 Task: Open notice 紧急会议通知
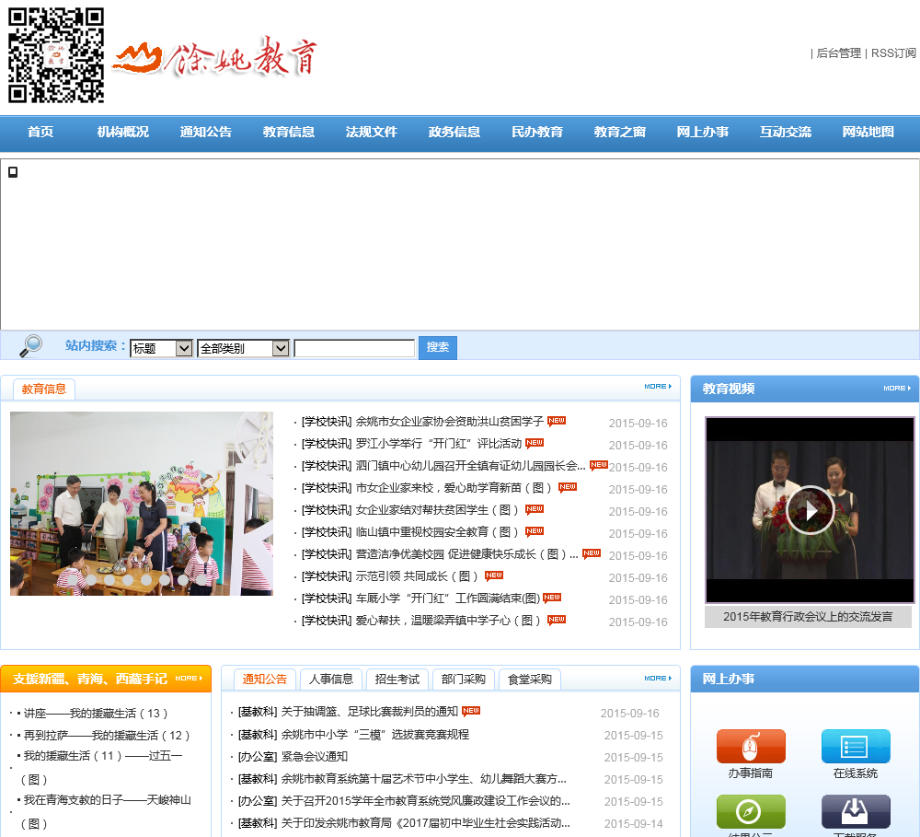coord(315,757)
